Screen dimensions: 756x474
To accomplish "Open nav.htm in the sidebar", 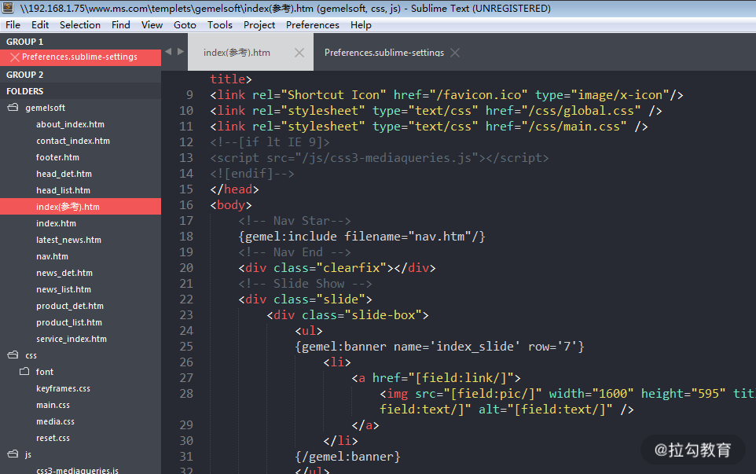I will pyautogui.click(x=52, y=256).
